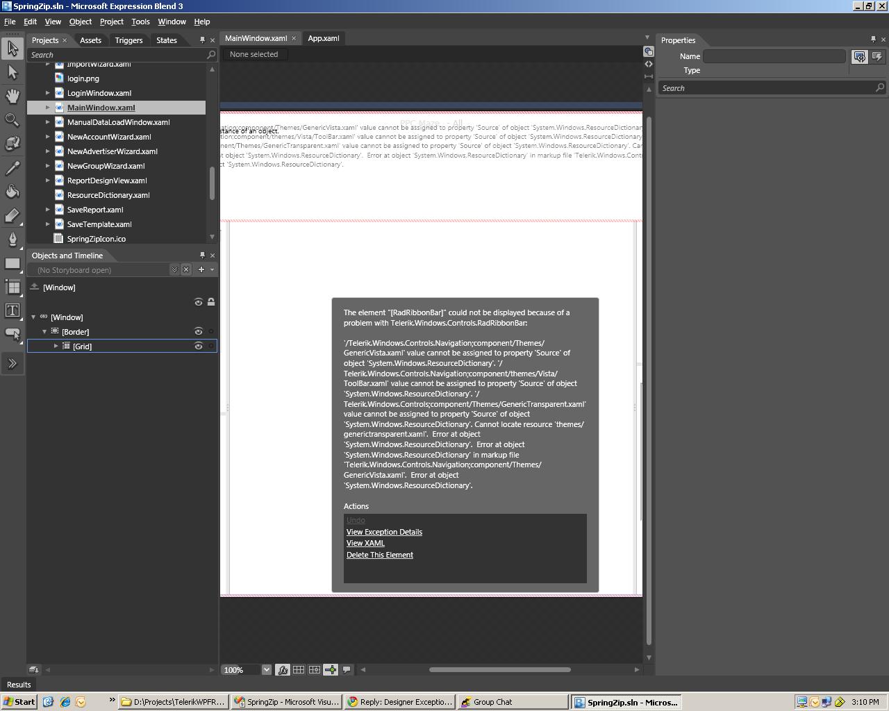The height and width of the screenshot is (711, 889).
Task: Close the MainWindow.xaml document tab
Action: 294,38
